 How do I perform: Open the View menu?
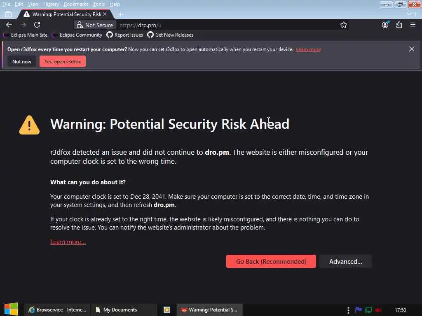(x=33, y=4)
